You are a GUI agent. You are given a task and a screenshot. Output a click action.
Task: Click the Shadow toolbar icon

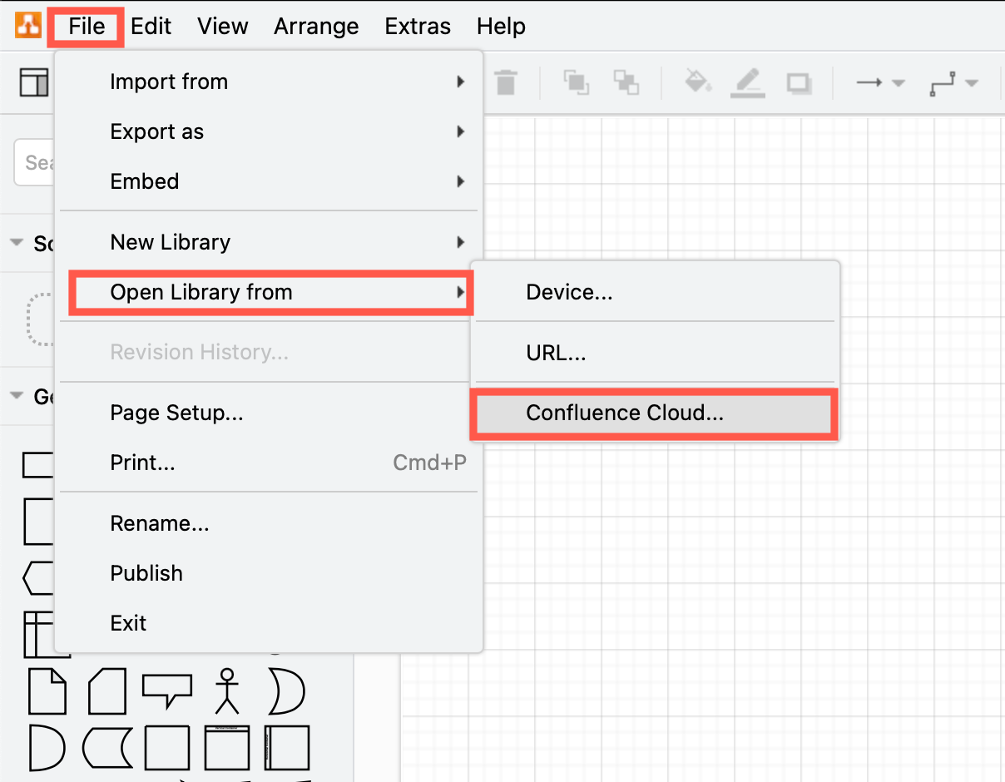pos(798,82)
